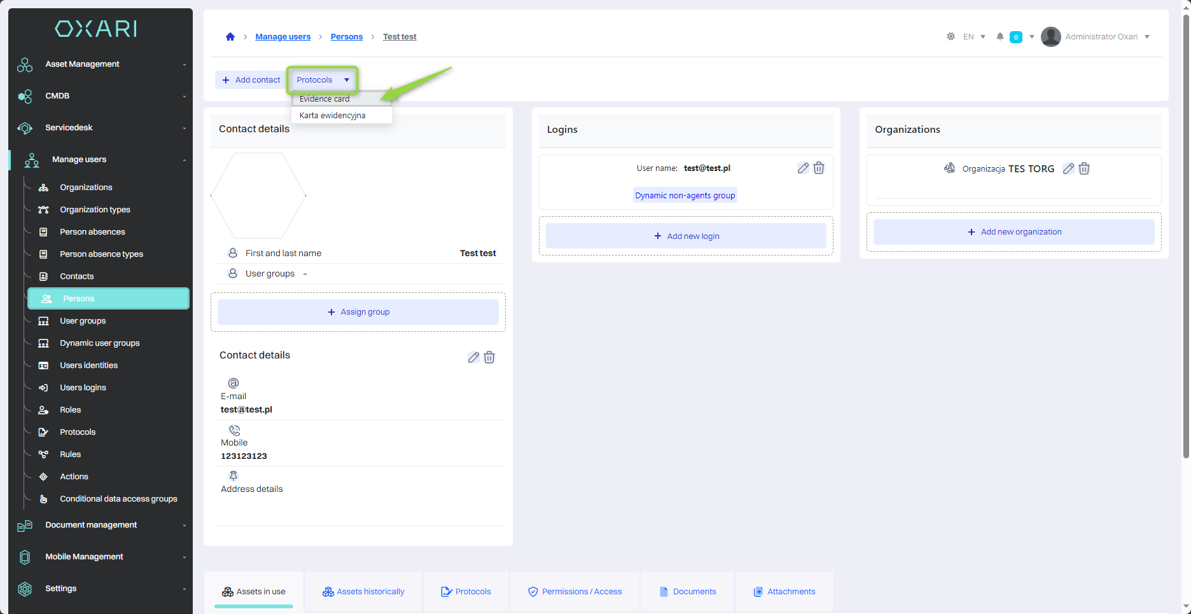Open the Permissions / Access tab
The height and width of the screenshot is (614, 1191).
575,592
